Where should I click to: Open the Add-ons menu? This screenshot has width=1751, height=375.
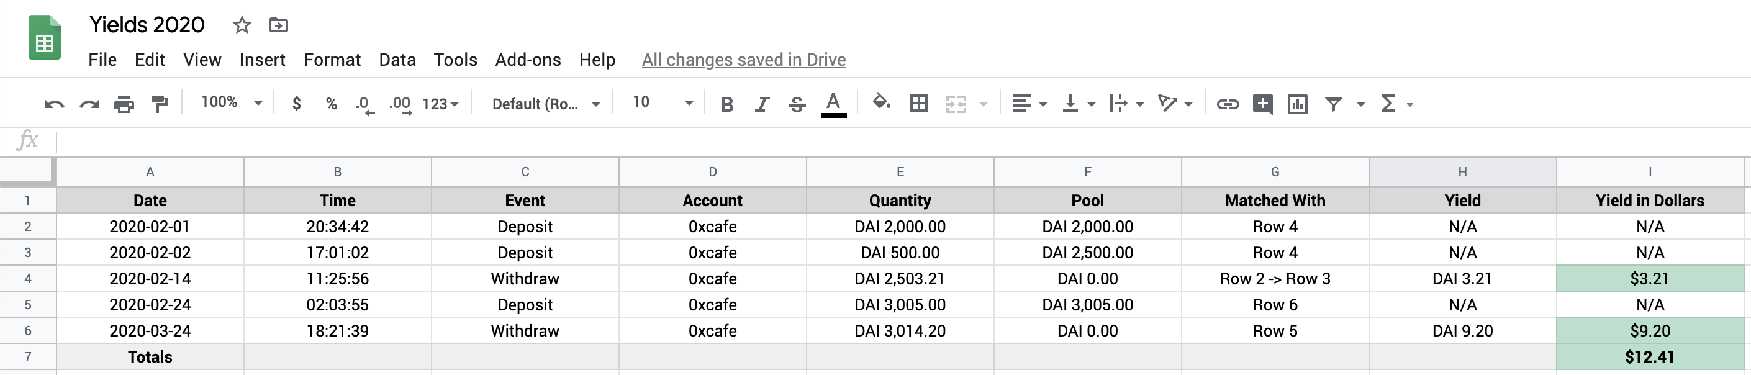pyautogui.click(x=528, y=60)
